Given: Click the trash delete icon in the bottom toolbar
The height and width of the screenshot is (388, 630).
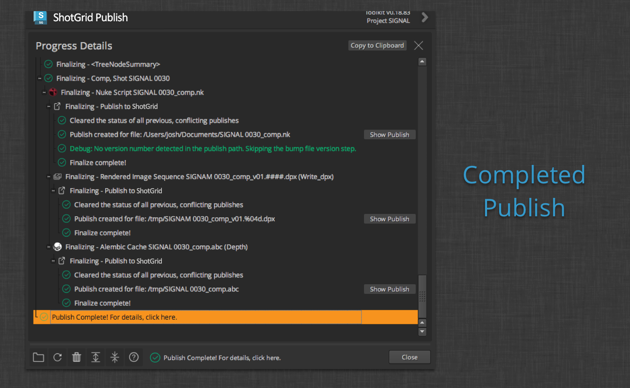Looking at the screenshot, I should 77,357.
